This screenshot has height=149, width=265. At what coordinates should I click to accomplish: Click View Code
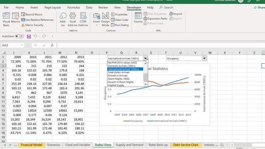[120, 20]
